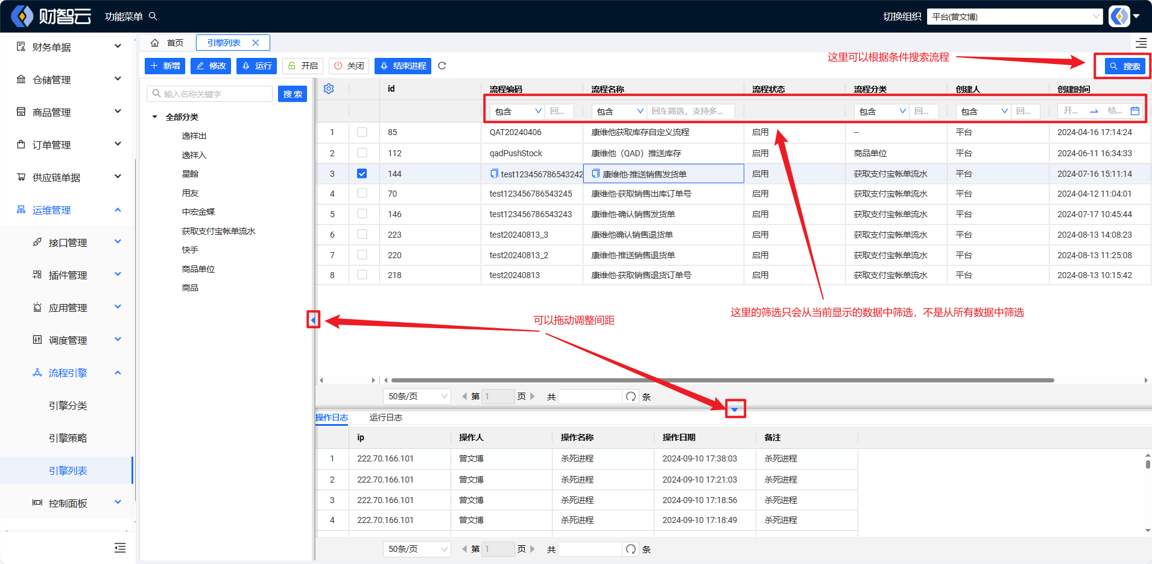This screenshot has width=1152, height=564.
Task: Collapse the 全部分类 tree node
Action: [155, 117]
